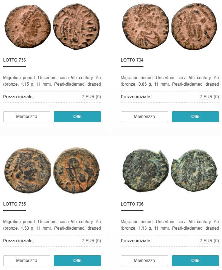This screenshot has width=222, height=270.
Task: Memorizza Lotto 735
Action: pos(27,261)
